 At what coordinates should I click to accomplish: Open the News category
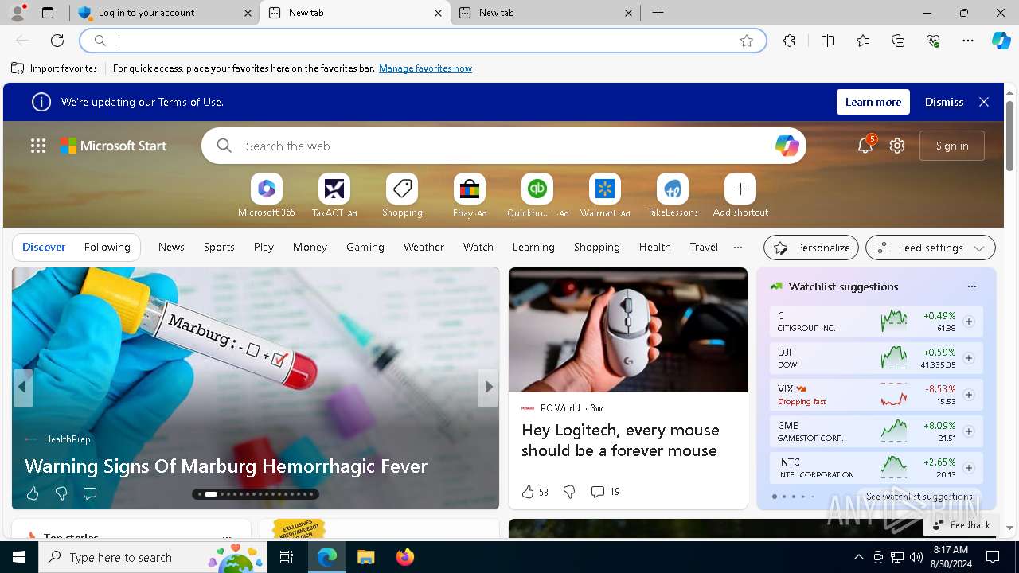point(171,247)
